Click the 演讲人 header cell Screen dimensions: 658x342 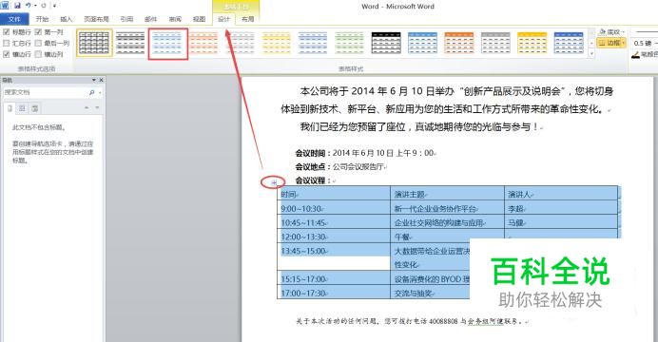coord(561,194)
